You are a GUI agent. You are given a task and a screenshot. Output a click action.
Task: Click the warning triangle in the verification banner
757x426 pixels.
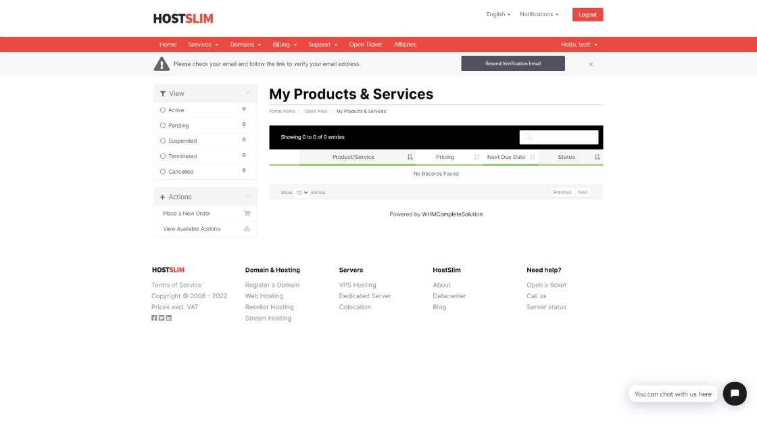tap(162, 63)
